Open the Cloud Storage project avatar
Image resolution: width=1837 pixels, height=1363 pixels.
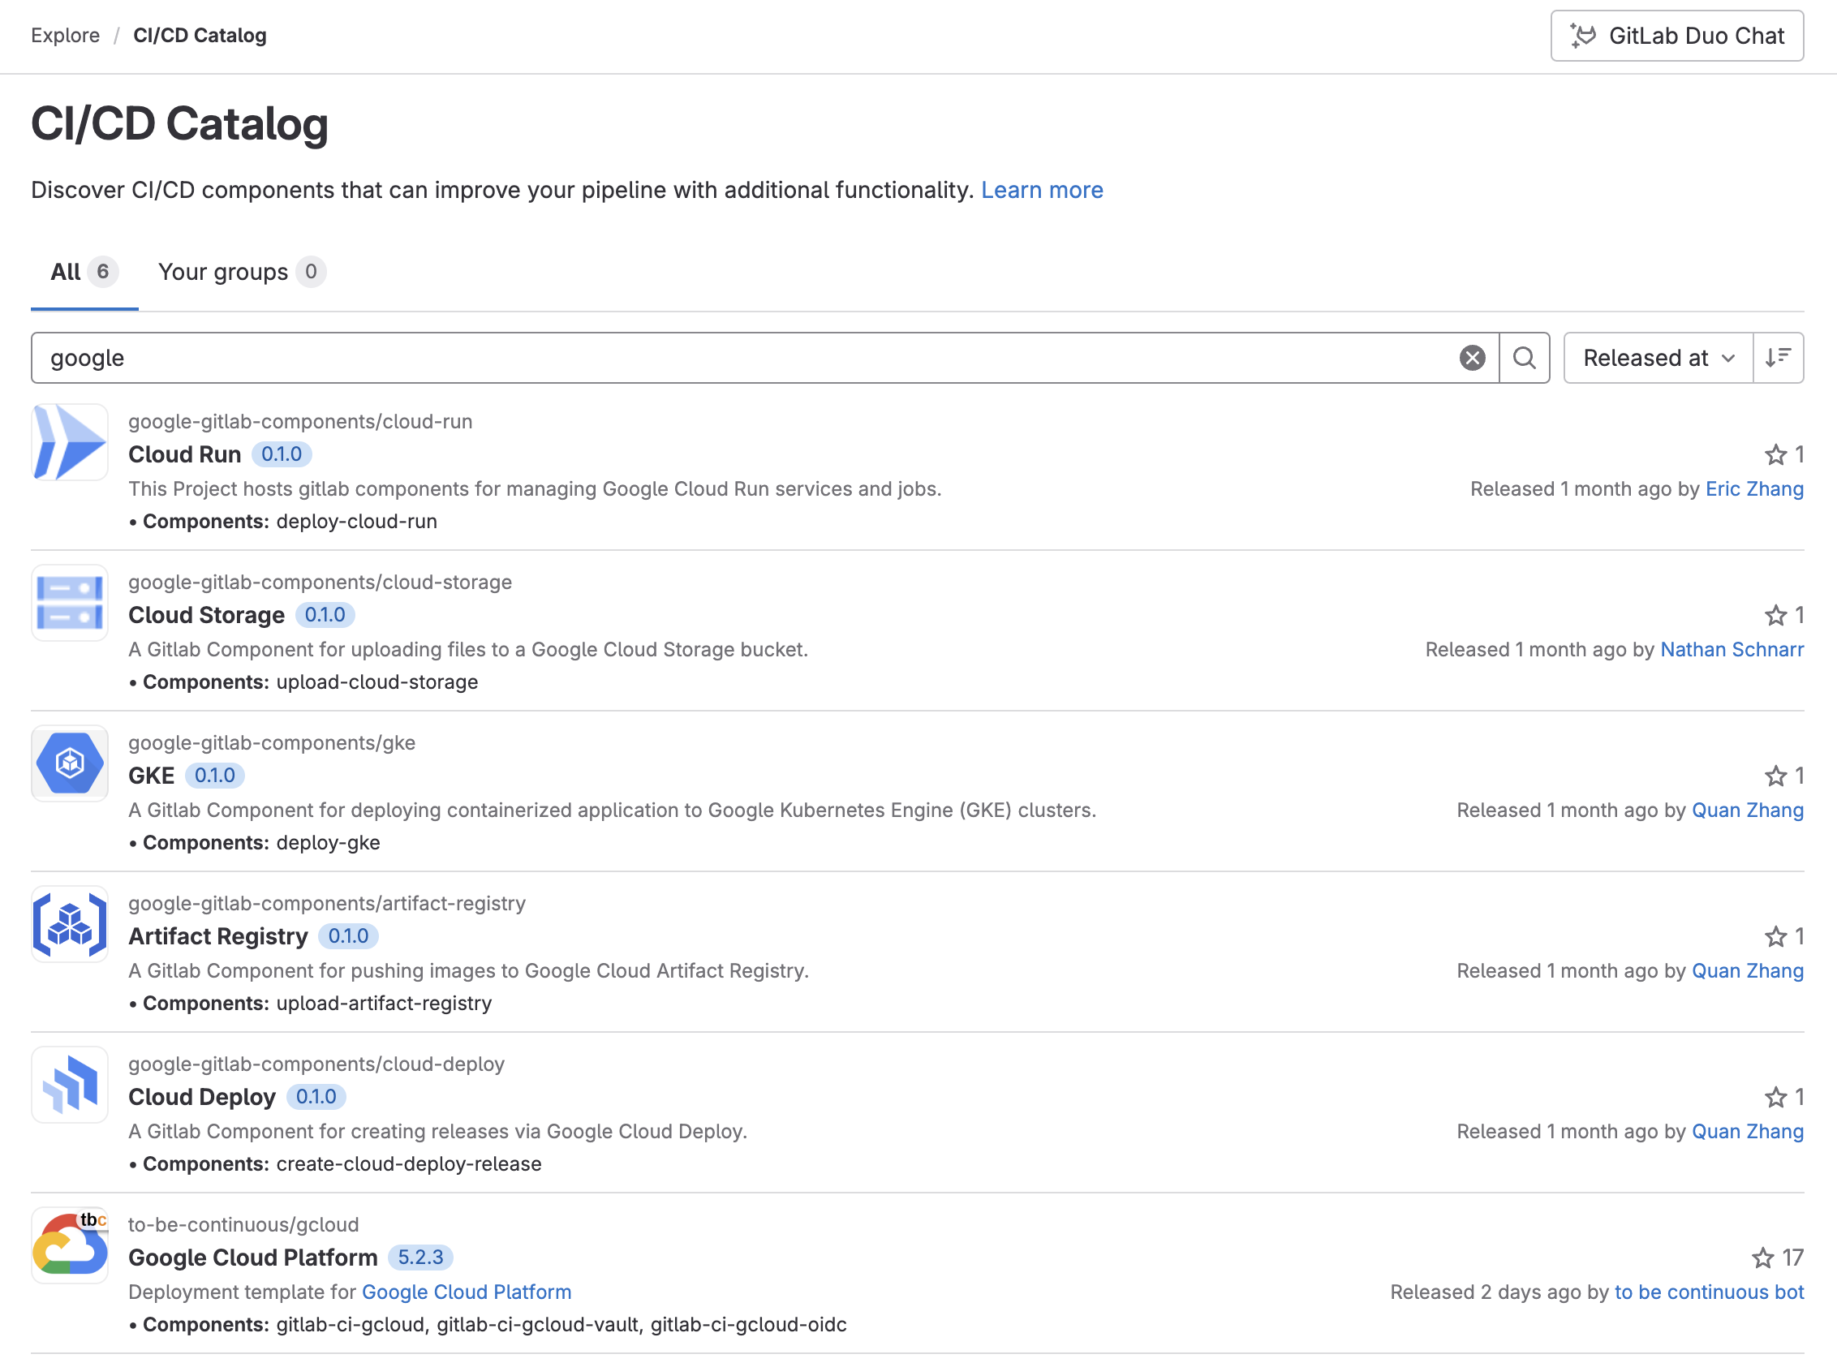(70, 603)
